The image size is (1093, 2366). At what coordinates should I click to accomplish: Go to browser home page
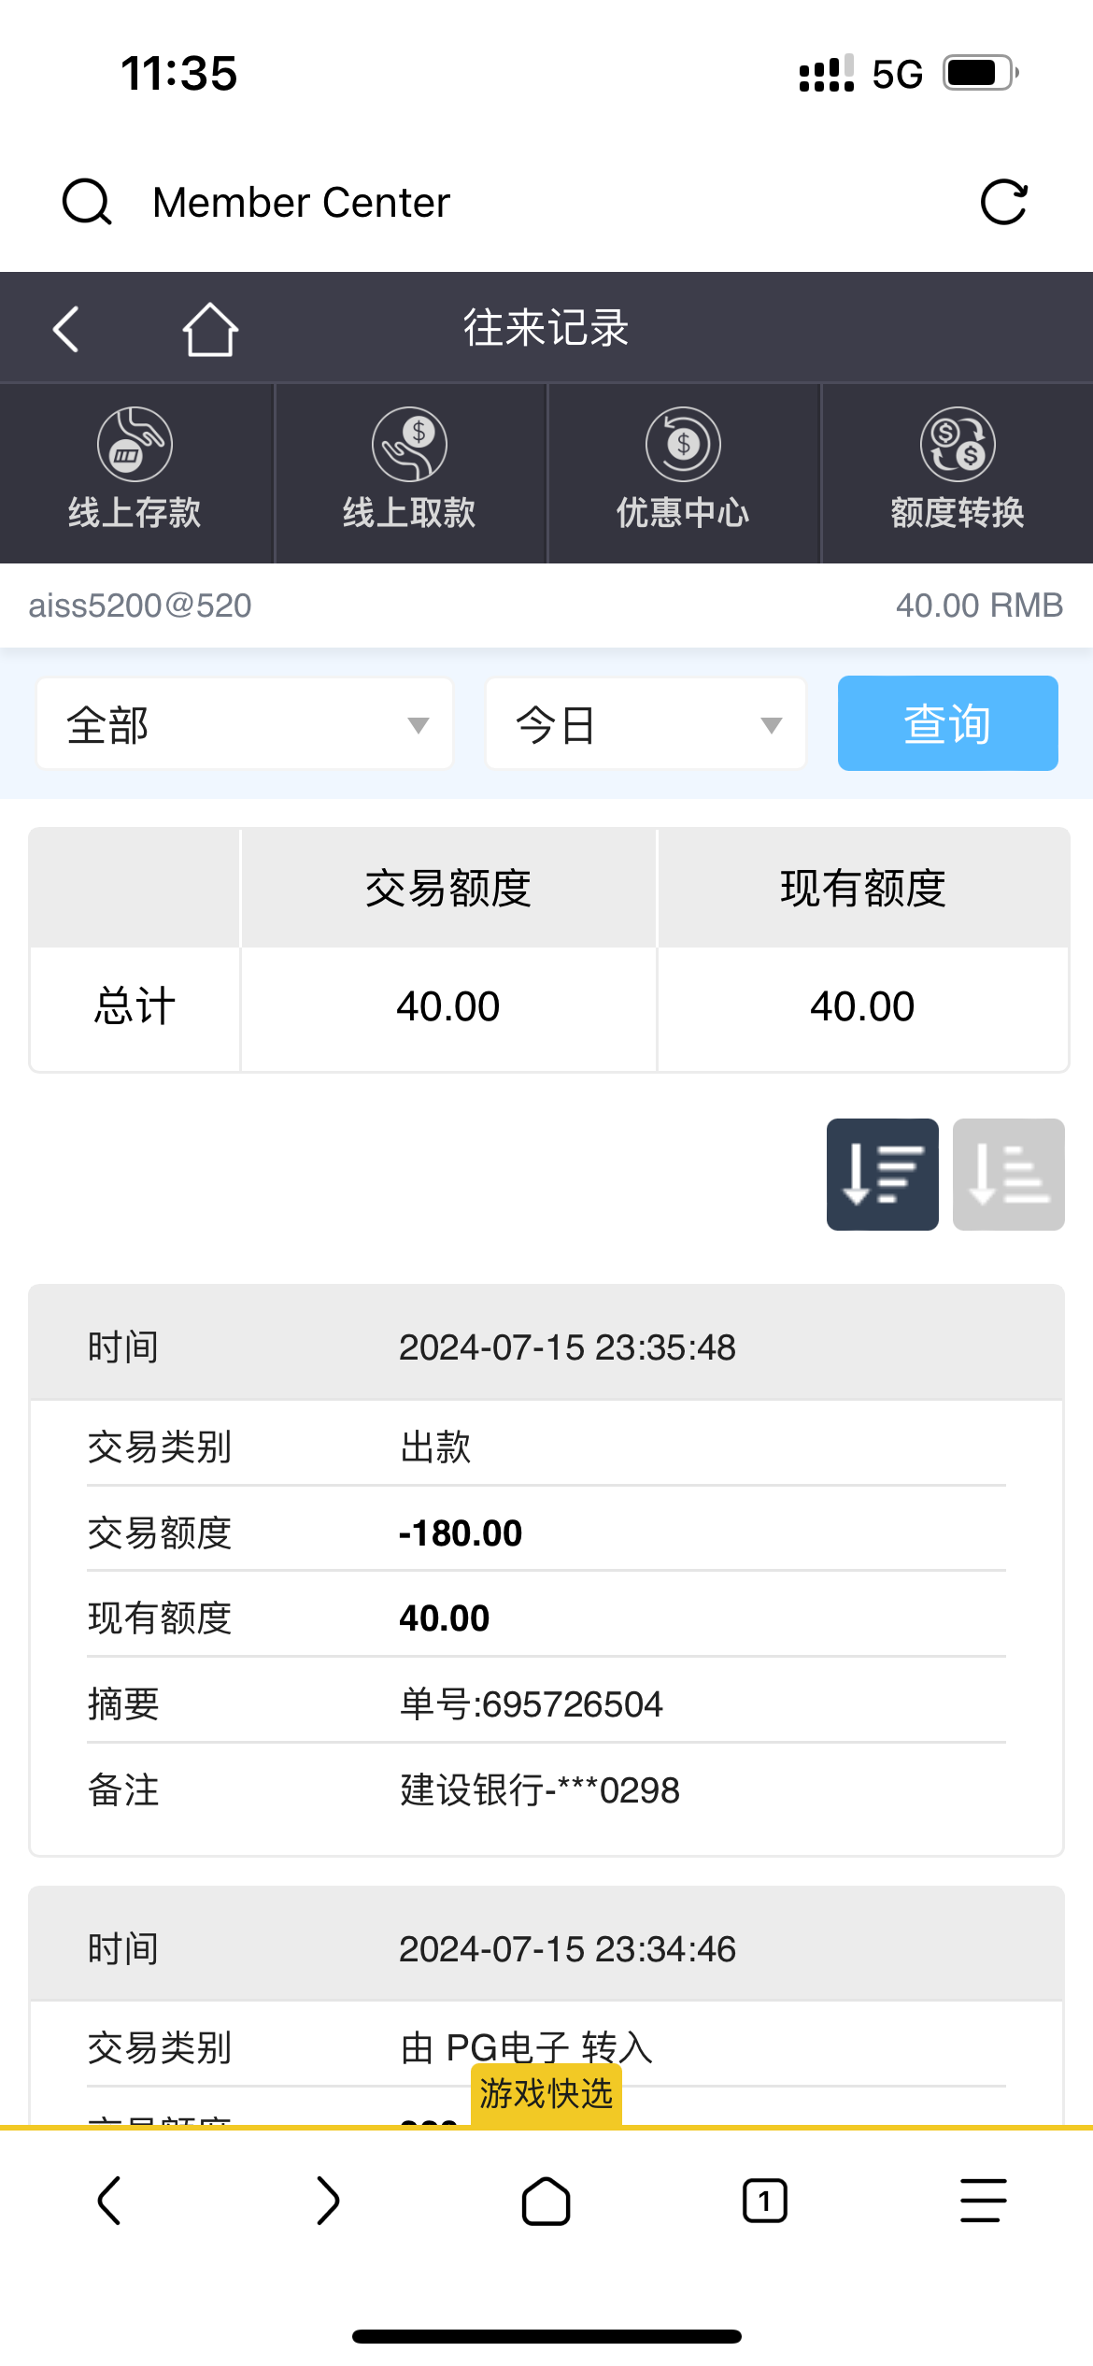[546, 2201]
